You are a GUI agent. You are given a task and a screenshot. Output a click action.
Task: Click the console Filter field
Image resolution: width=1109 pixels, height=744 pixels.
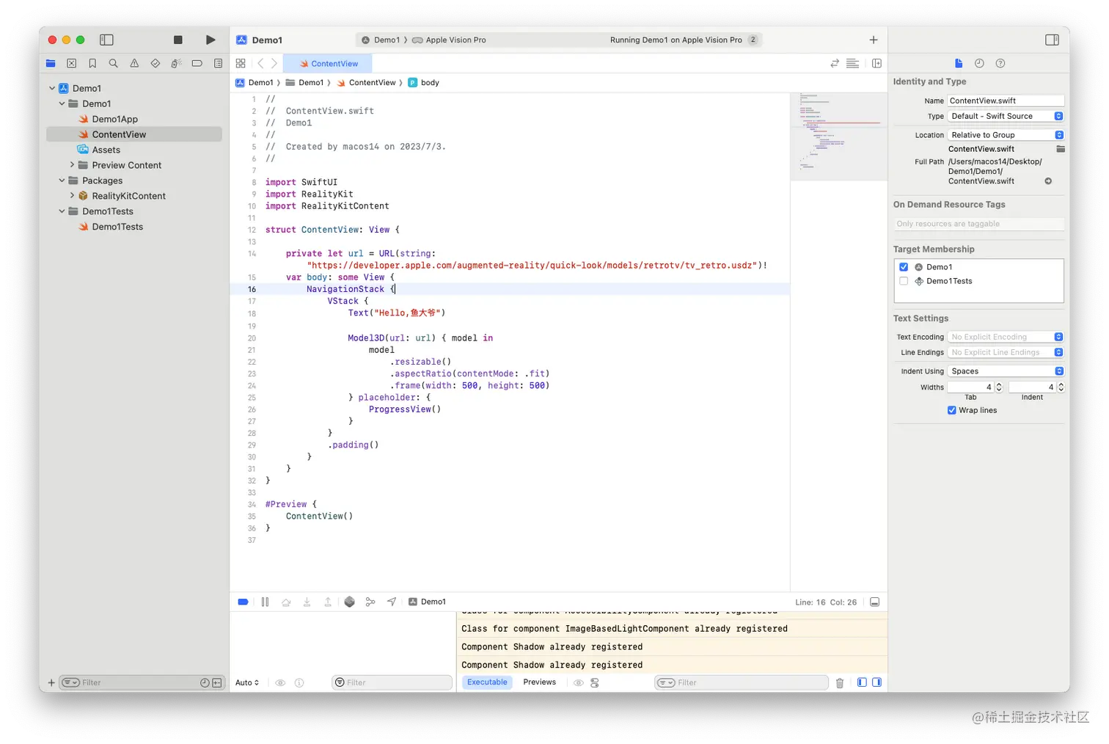pos(742,682)
